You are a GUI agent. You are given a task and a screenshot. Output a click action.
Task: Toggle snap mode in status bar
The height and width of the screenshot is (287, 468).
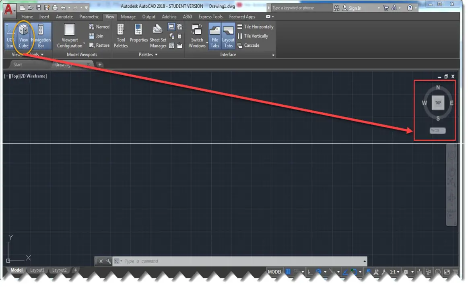point(296,272)
